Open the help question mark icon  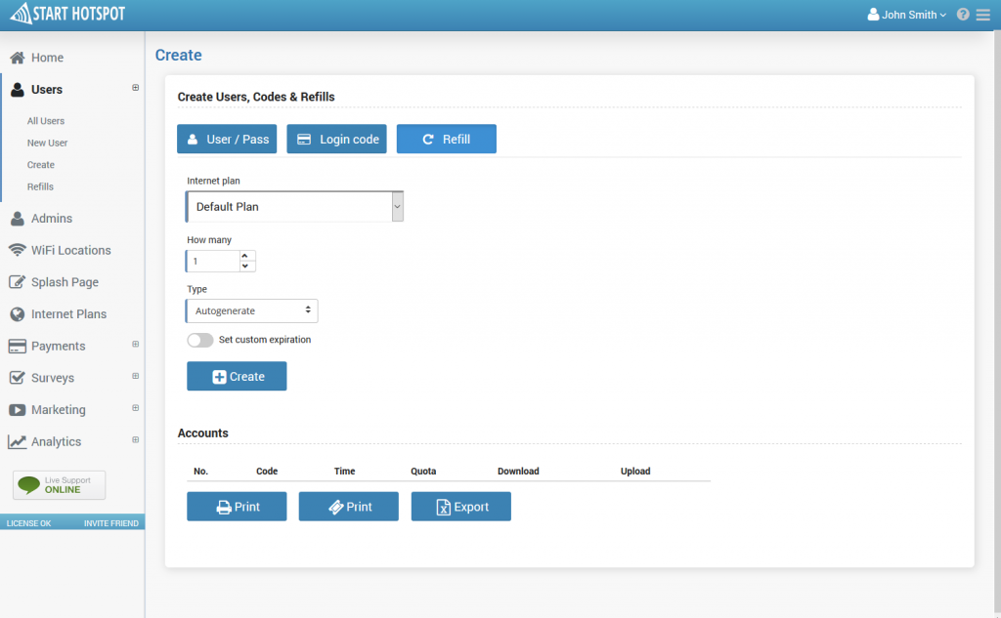(963, 14)
